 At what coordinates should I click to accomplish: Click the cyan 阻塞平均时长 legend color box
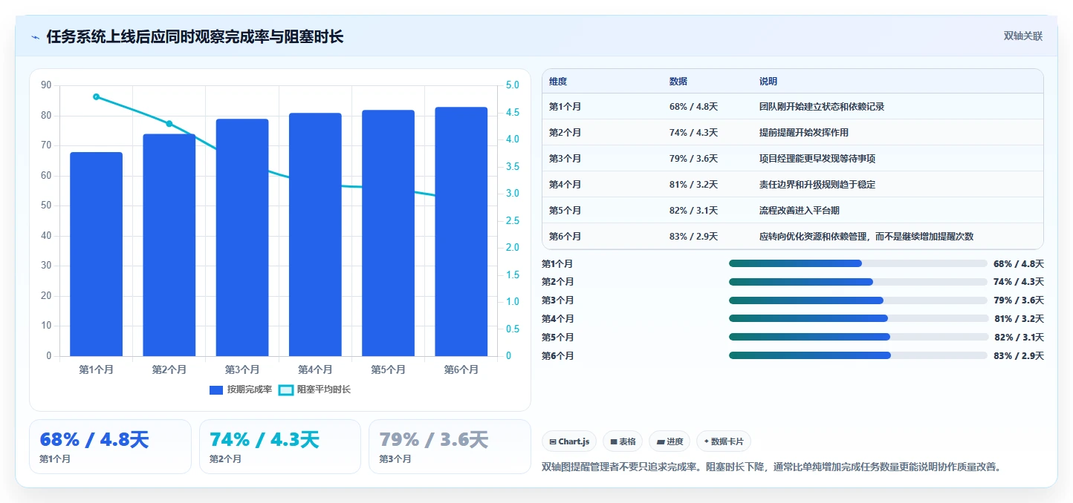286,389
